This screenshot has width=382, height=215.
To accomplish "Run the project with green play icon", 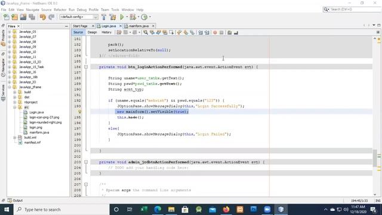I will pos(122,17).
